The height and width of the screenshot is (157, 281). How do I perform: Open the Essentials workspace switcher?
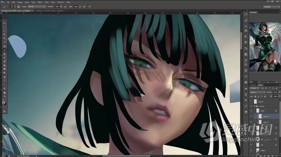[271, 7]
